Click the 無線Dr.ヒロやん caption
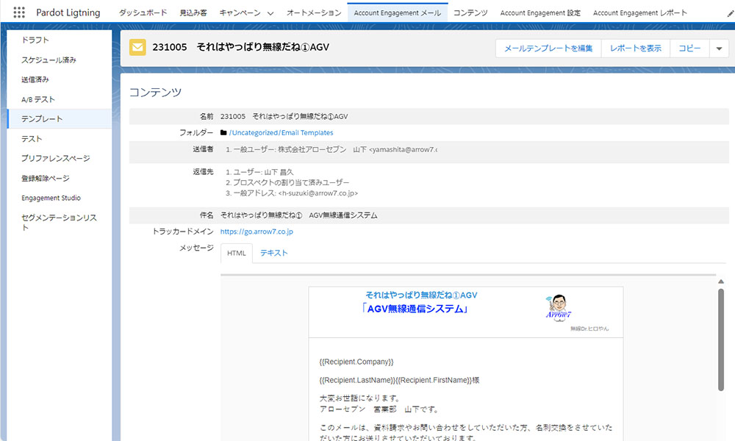 tap(589, 329)
